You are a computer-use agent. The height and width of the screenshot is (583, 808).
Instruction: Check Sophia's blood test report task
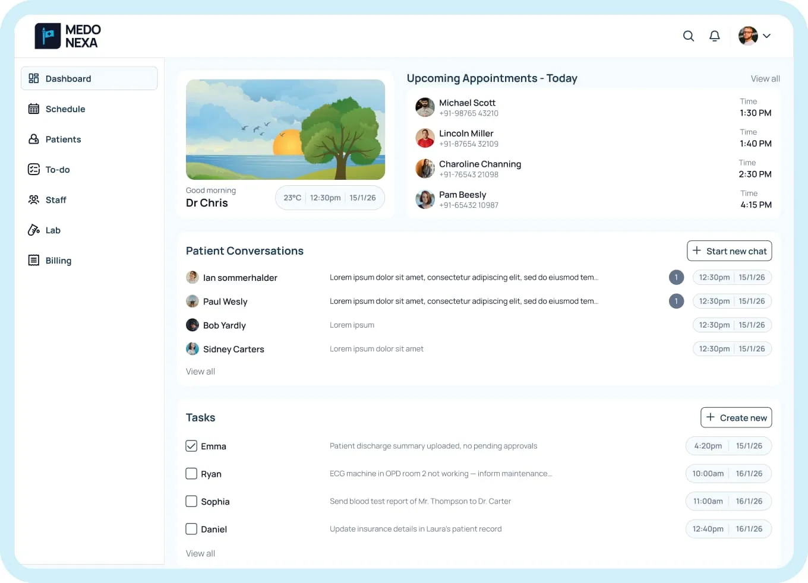click(191, 501)
